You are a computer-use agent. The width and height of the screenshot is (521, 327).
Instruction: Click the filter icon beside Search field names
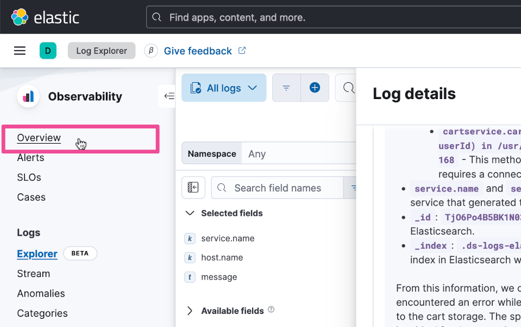[355, 187]
